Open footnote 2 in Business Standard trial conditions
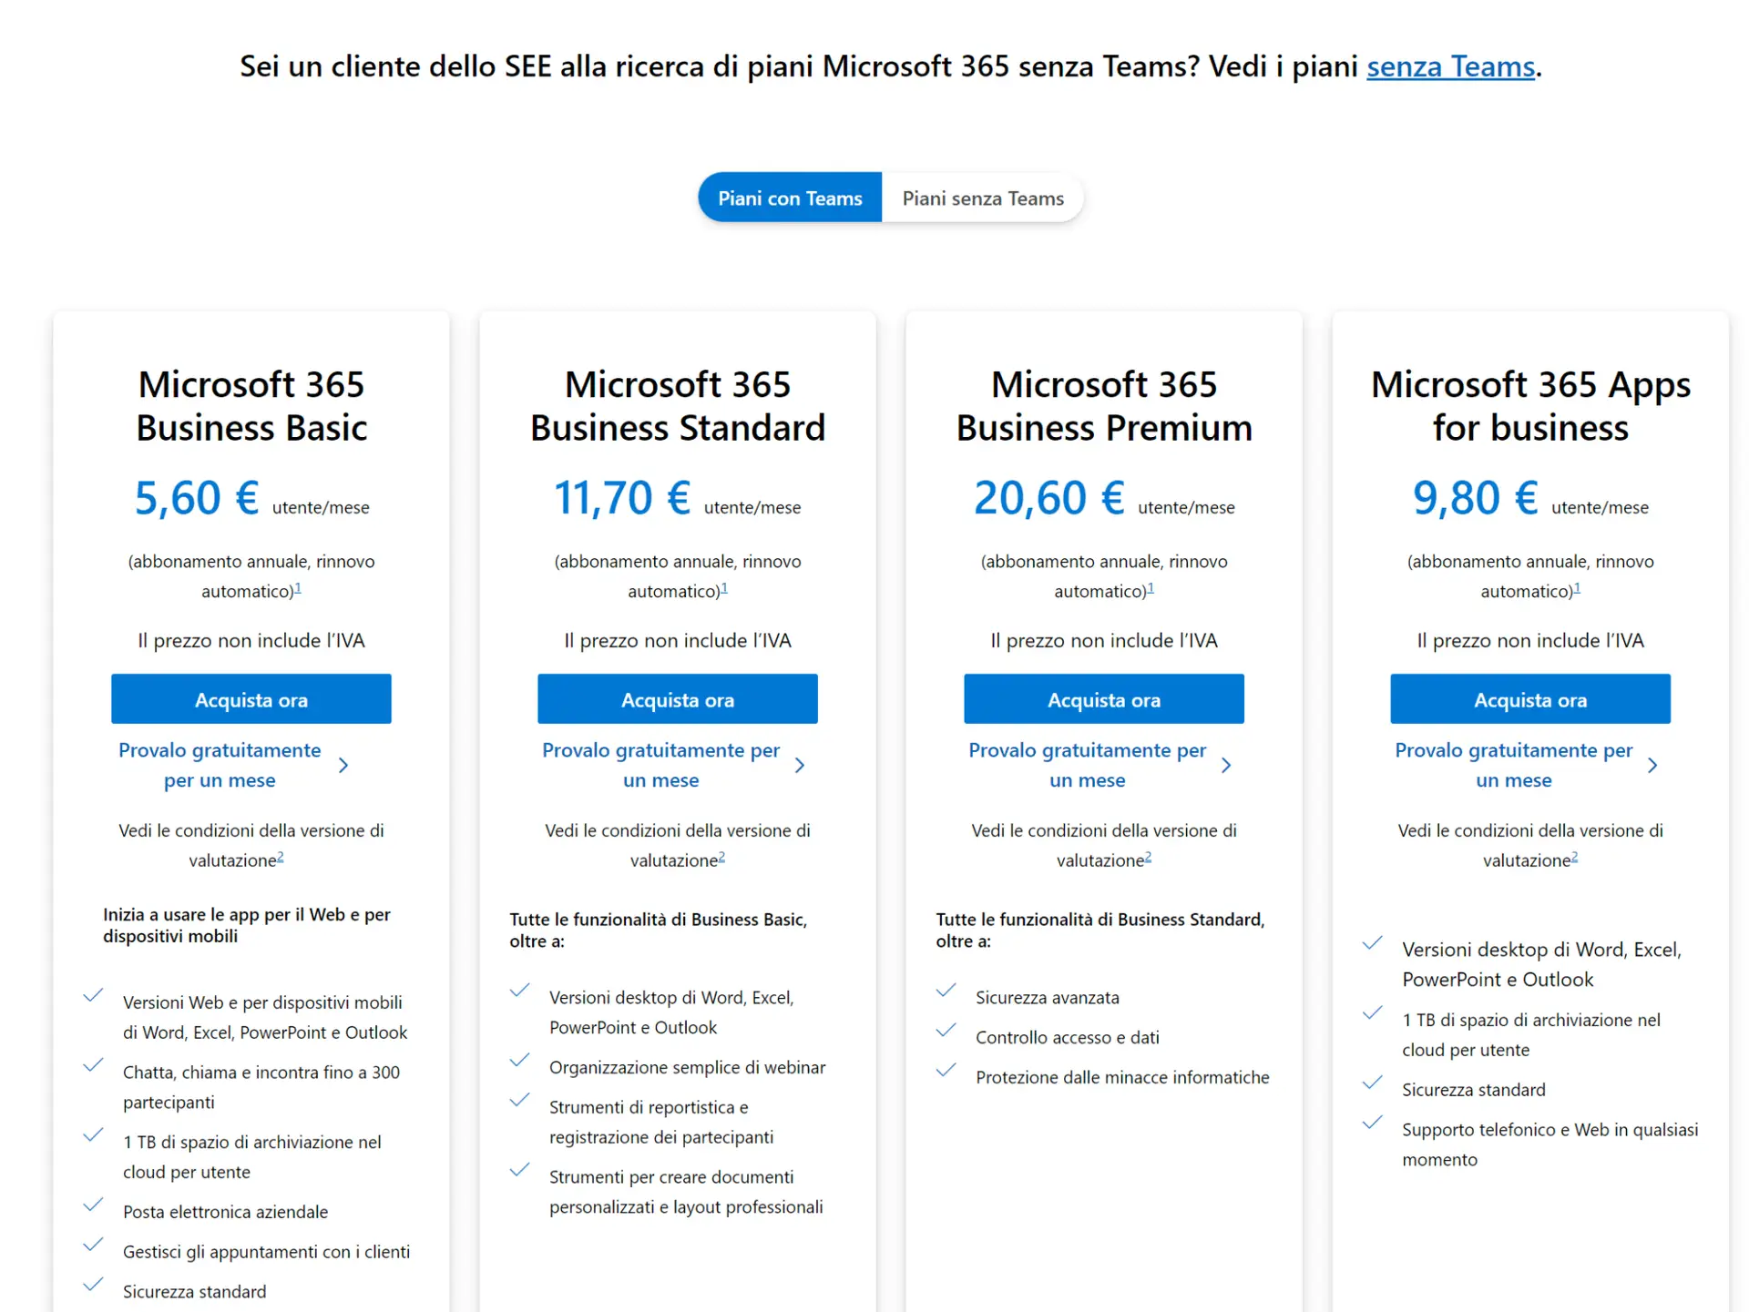Viewport: 1749px width, 1312px height. point(721,857)
